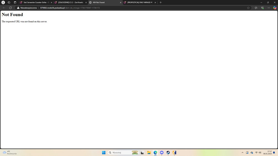The image size is (278, 156).
Task: Open the weather widget showing Pochmurnie
Action: (10, 152)
